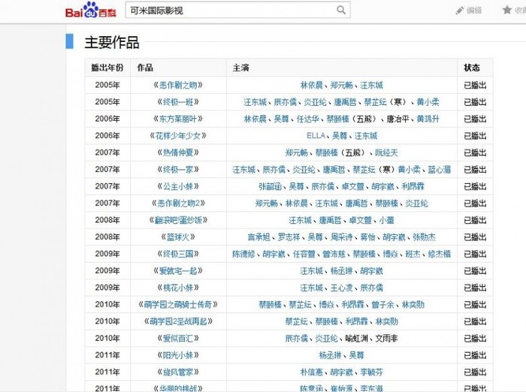Click the 唐治平 name text

click(398, 119)
